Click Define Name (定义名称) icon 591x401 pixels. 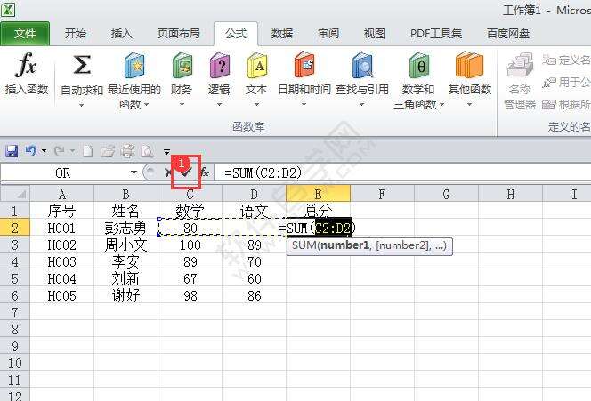549,60
